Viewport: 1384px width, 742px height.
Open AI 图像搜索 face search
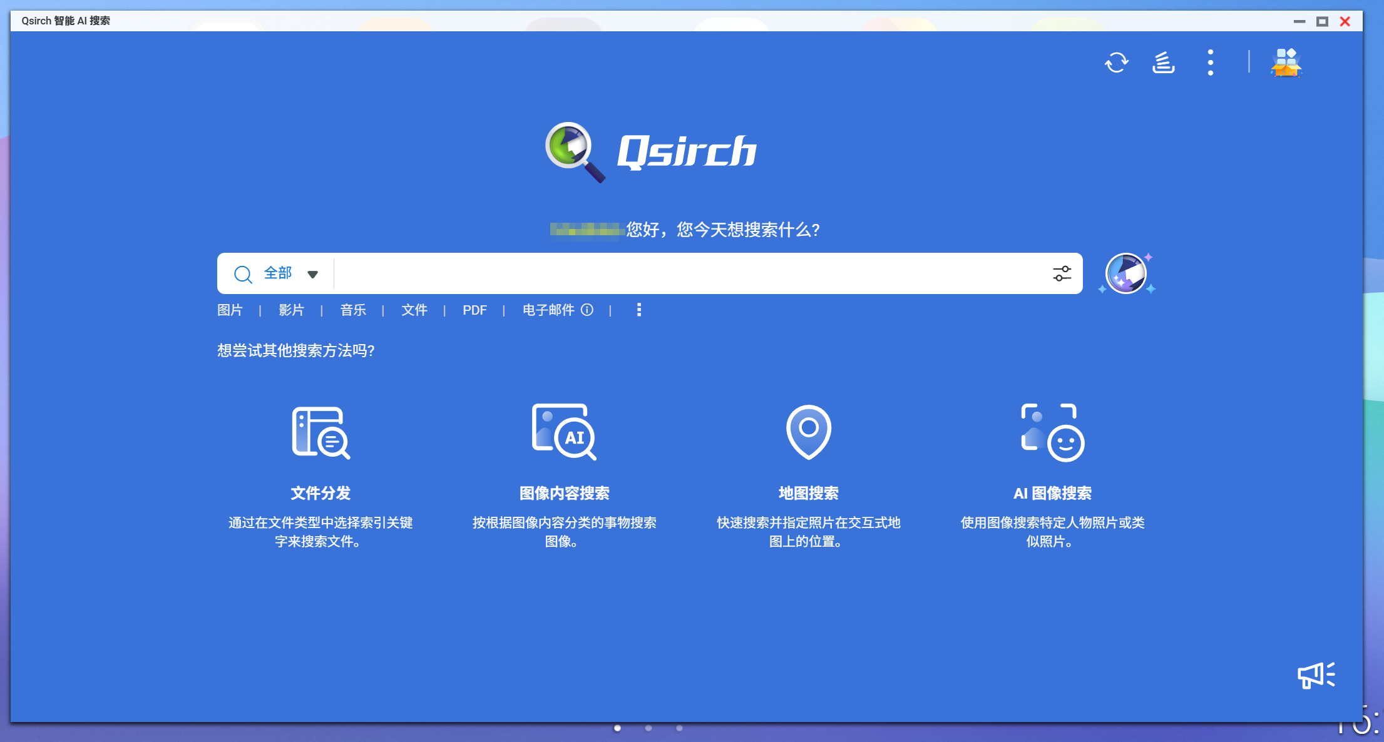click(1052, 433)
